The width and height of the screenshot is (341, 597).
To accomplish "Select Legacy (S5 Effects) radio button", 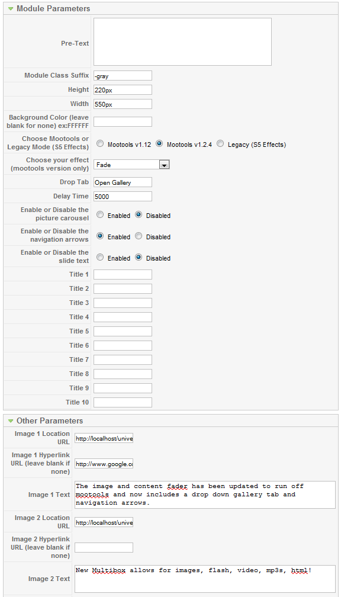I will tap(220, 143).
